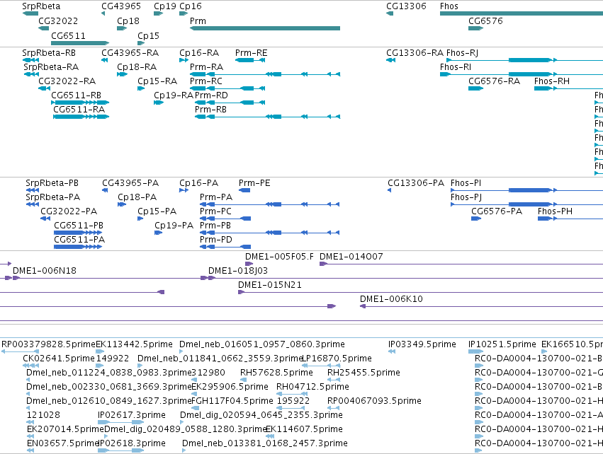Click the CG13306 gene label

(406, 6)
